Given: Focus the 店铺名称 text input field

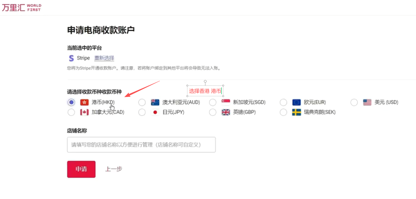Looking at the screenshot, I should pyautogui.click(x=141, y=145).
